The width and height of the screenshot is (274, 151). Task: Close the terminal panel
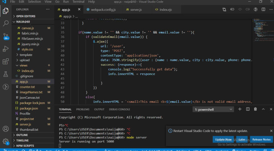271,109
